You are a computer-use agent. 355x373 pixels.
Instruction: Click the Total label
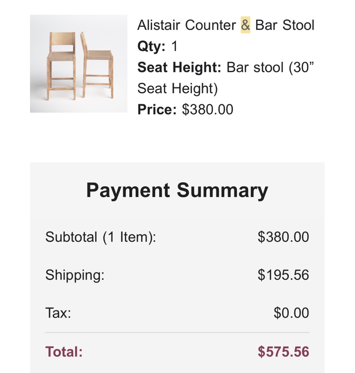point(64,352)
